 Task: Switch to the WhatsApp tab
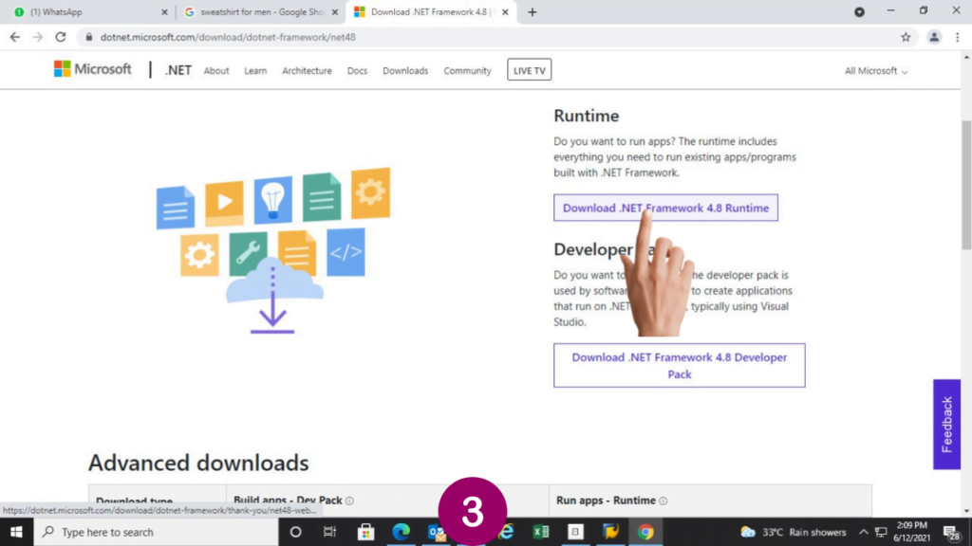click(x=90, y=11)
